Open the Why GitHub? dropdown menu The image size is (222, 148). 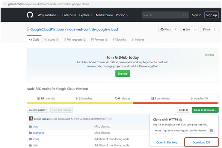(48, 15)
